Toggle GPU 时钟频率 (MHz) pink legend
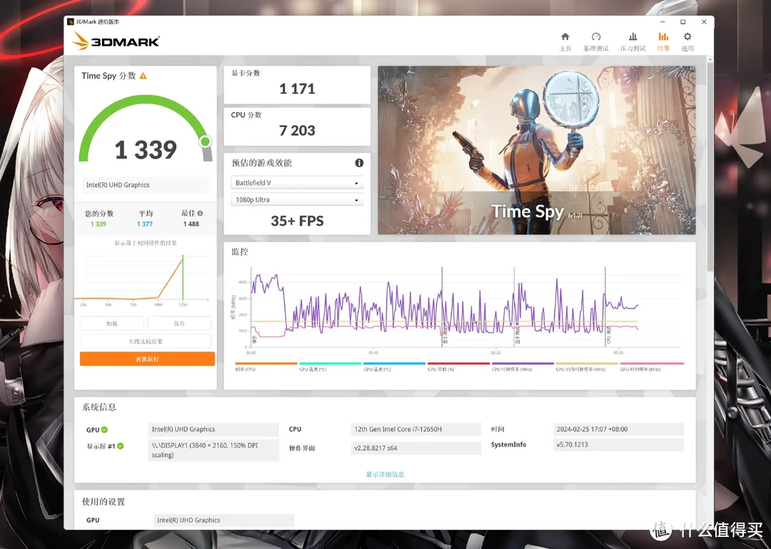 (652, 366)
